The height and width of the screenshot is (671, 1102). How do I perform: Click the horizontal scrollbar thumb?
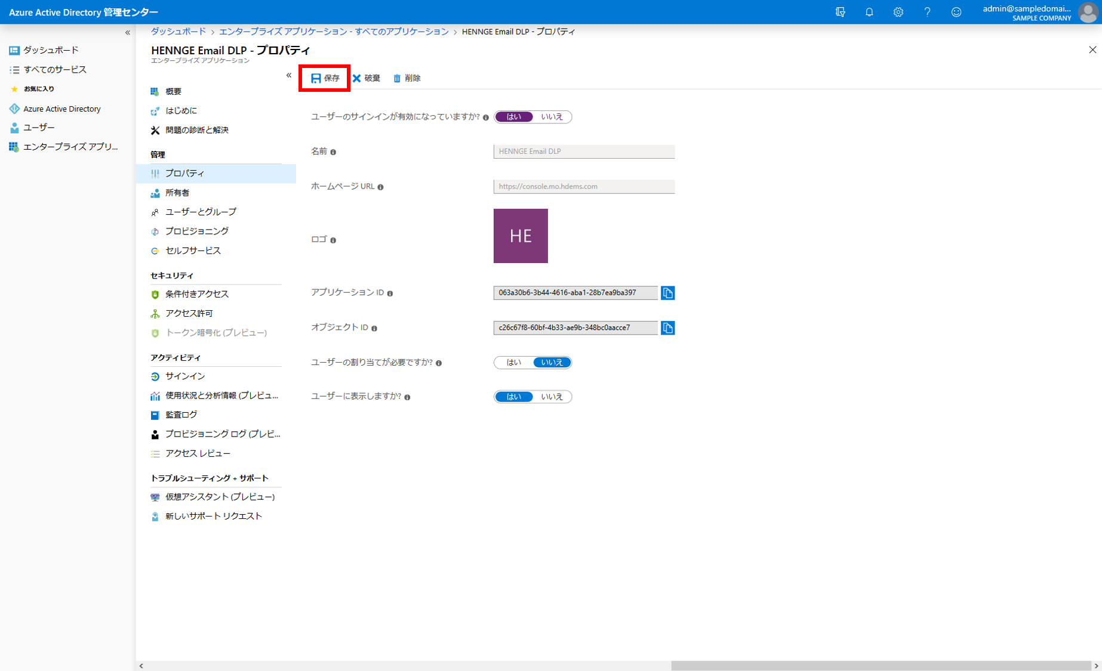click(x=881, y=666)
